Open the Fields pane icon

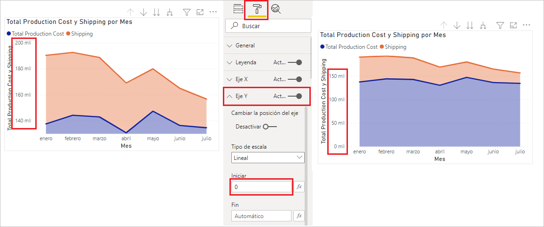tap(238, 8)
